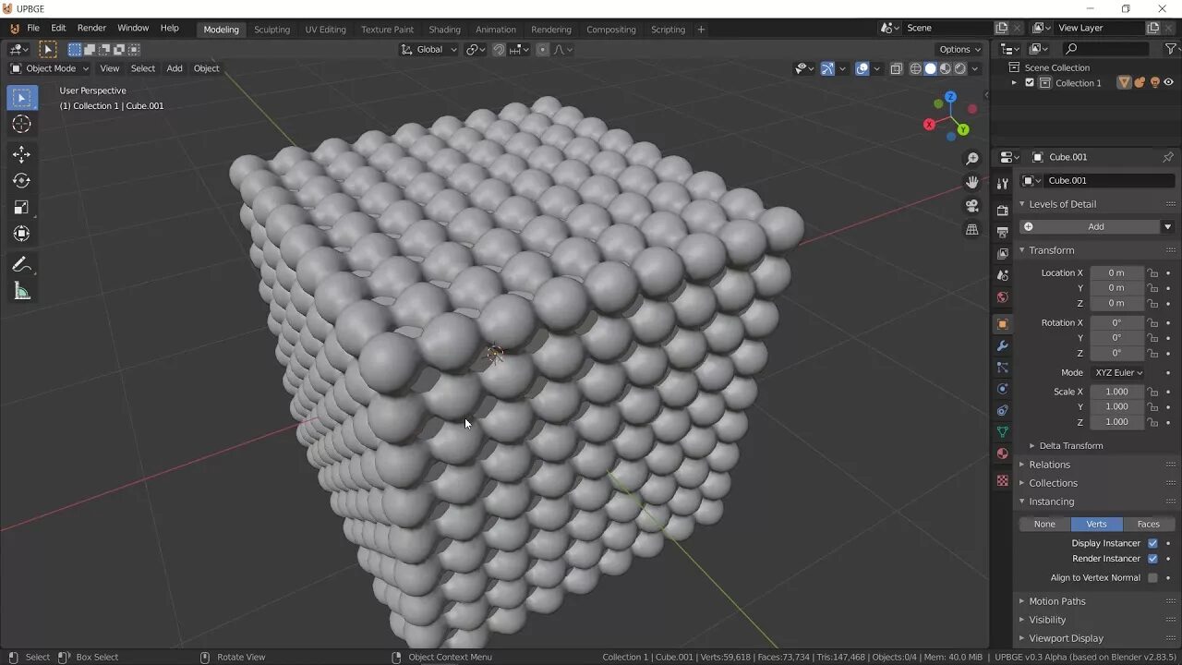Switch to the UV Editing workspace tab
The image size is (1182, 665).
[x=325, y=30]
